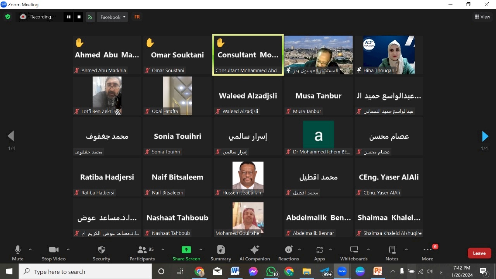The height and width of the screenshot is (279, 496).
Task: Open the Whiteboards tool
Action: pyautogui.click(x=354, y=253)
